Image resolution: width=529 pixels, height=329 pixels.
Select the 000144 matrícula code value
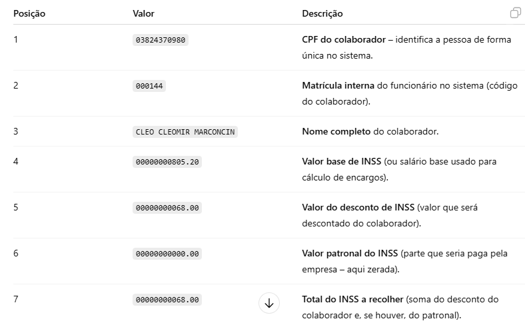[x=149, y=86]
